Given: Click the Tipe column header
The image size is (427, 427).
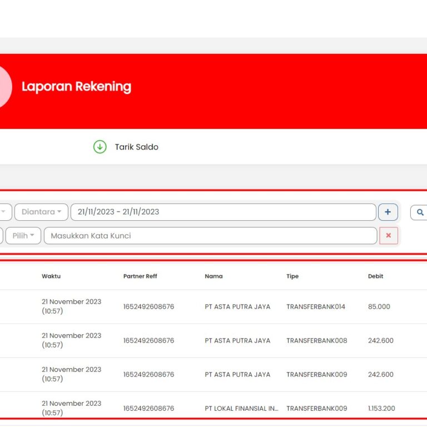Looking at the screenshot, I should click(292, 276).
